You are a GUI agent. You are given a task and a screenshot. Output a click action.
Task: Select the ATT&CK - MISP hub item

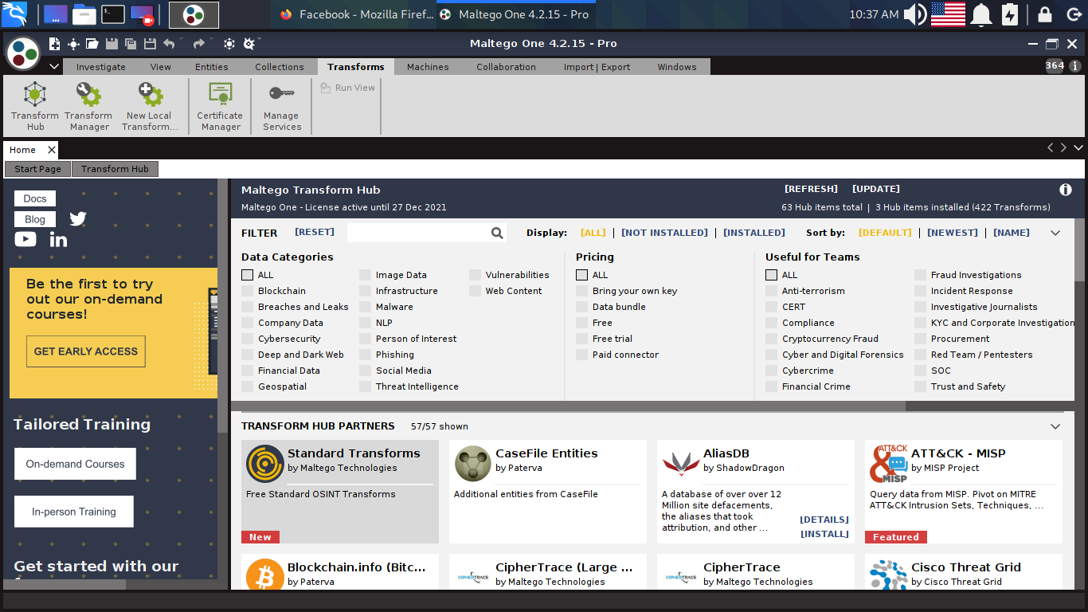(964, 492)
